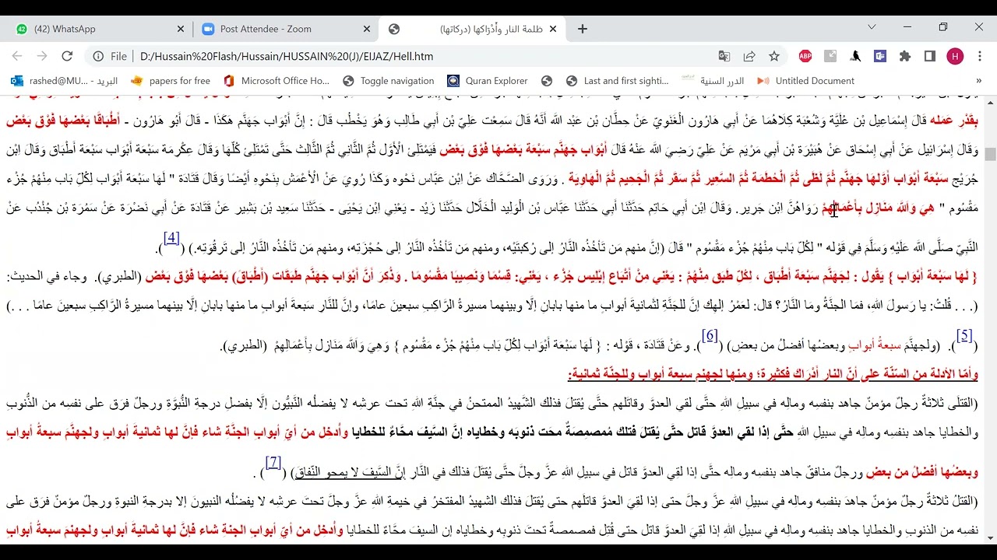Follow footnote reference [4]
This screenshot has width=997, height=560.
171,239
